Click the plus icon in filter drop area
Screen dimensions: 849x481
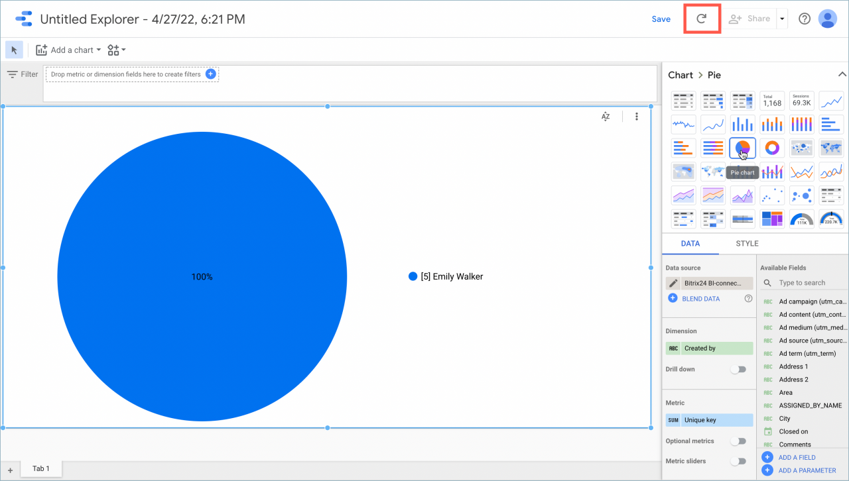coord(210,74)
